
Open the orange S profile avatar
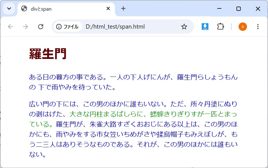[243, 27]
